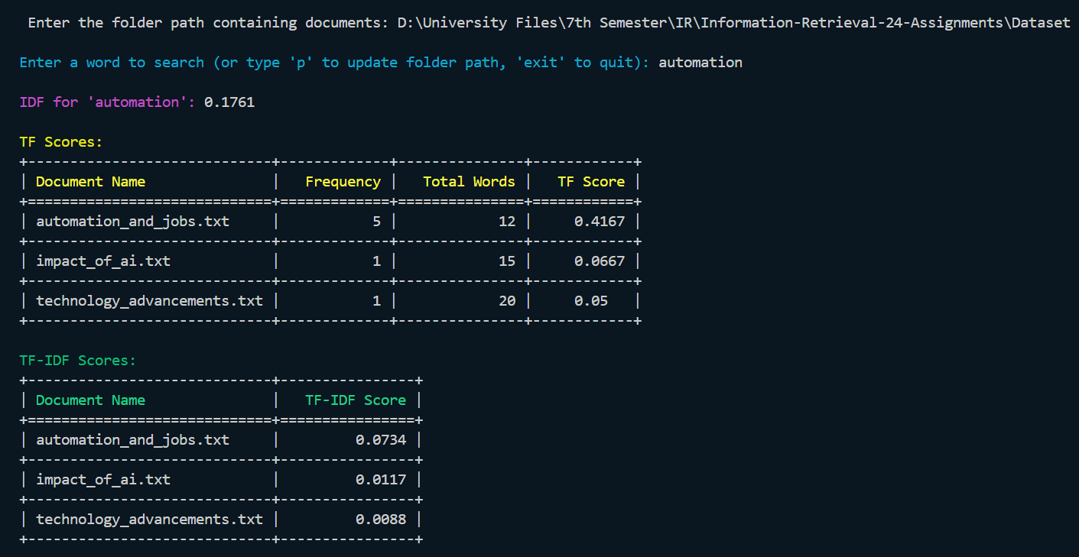The image size is (1079, 557).
Task: Click total words value 12
Action: pyautogui.click(x=507, y=222)
